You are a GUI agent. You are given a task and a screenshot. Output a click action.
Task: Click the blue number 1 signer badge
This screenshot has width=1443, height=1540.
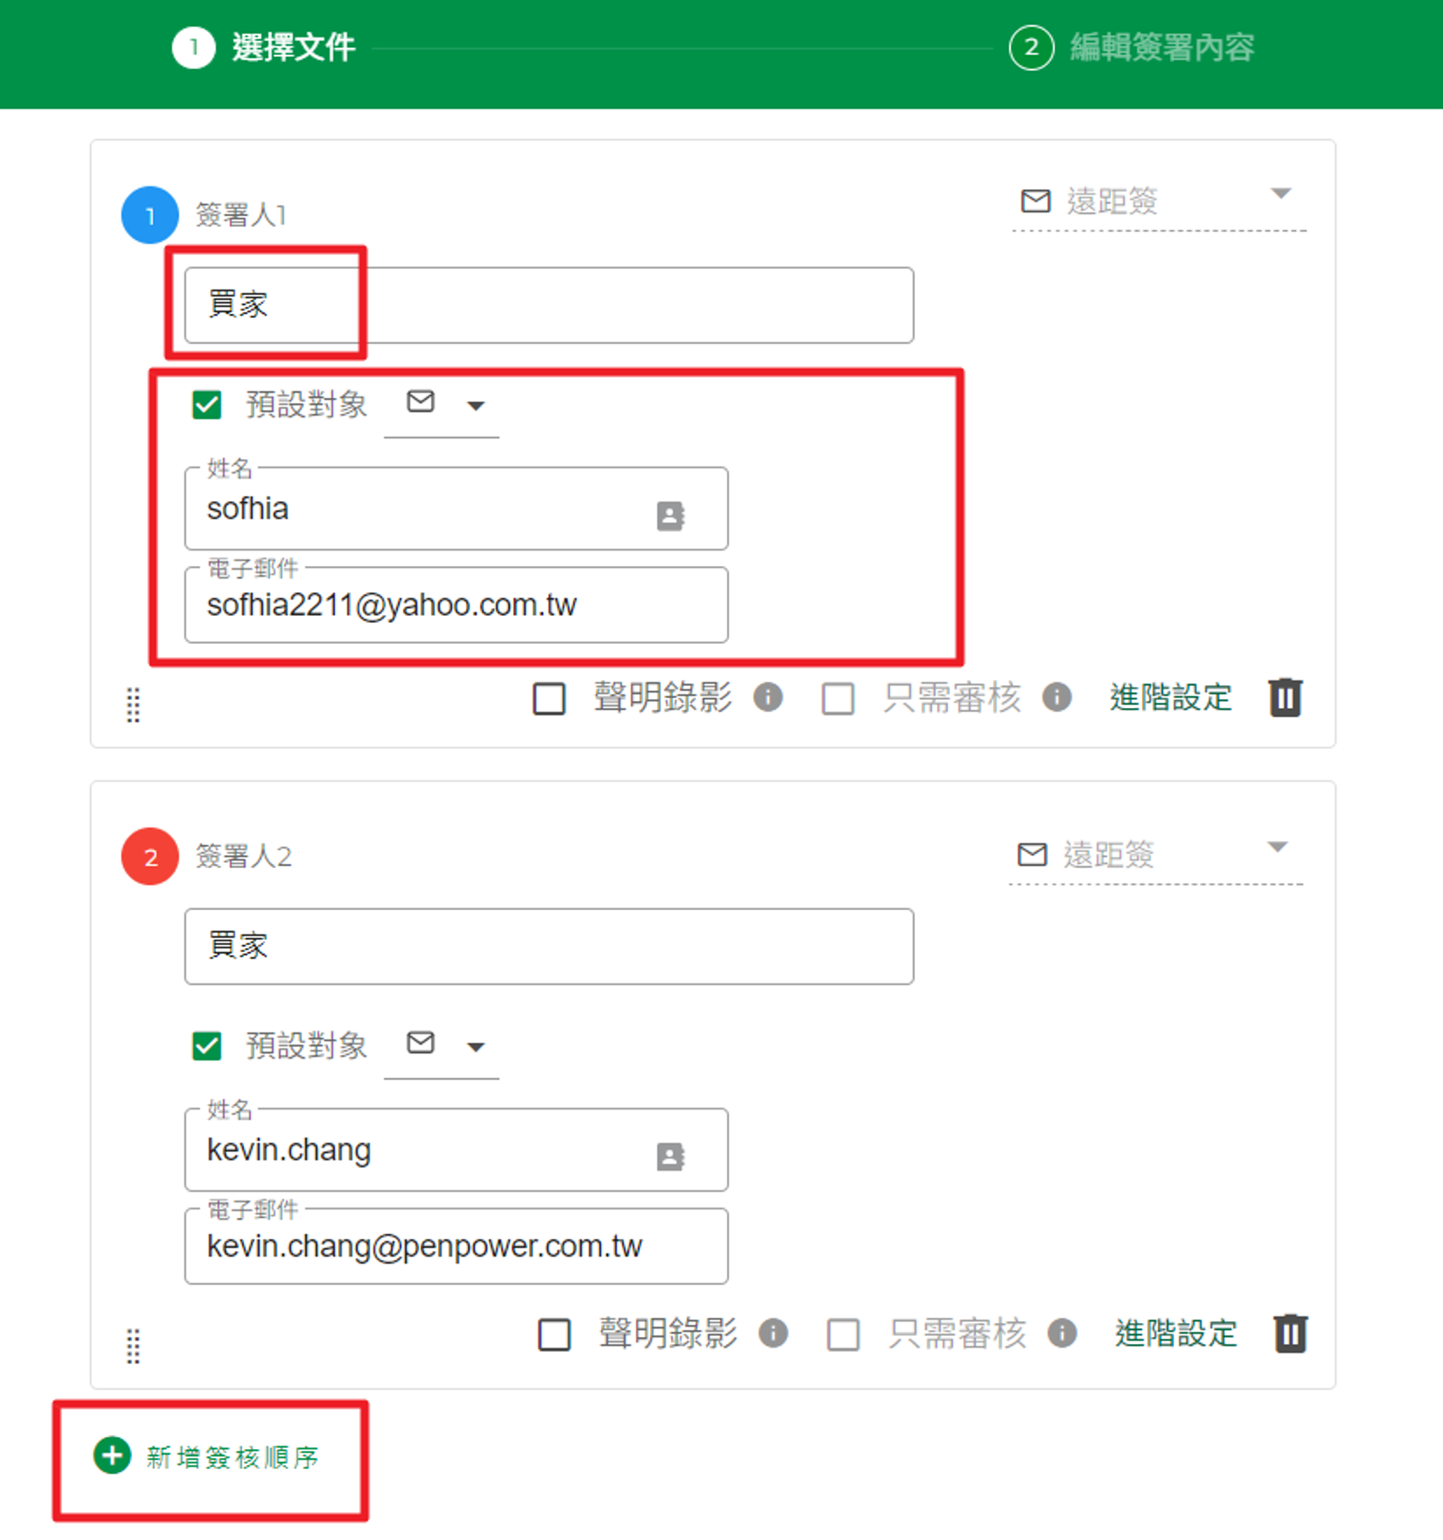150,215
